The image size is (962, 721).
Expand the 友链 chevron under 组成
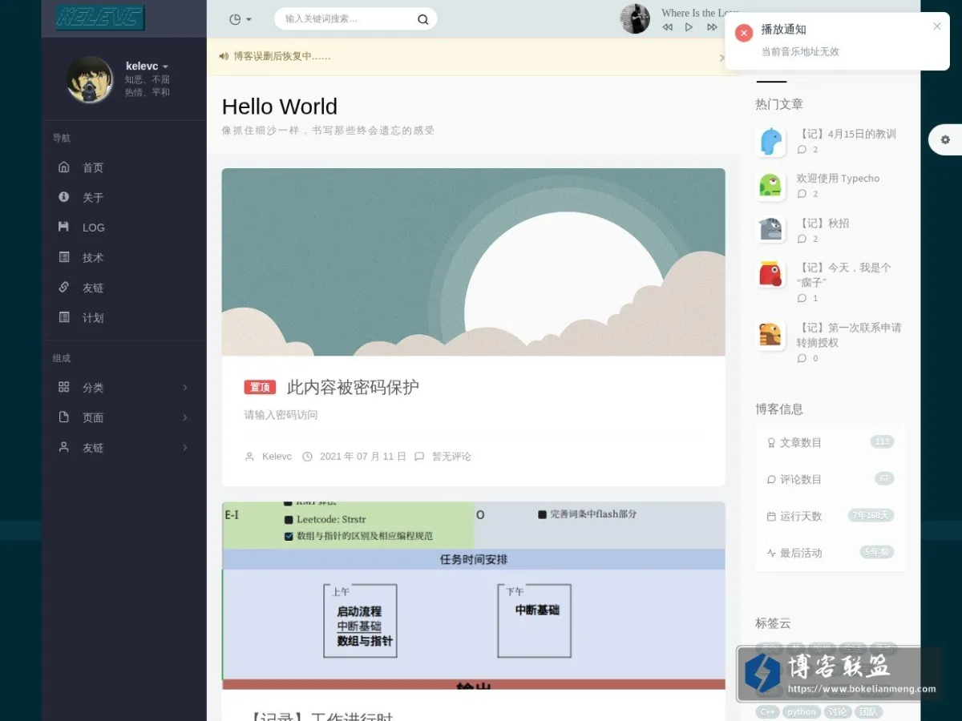point(185,448)
